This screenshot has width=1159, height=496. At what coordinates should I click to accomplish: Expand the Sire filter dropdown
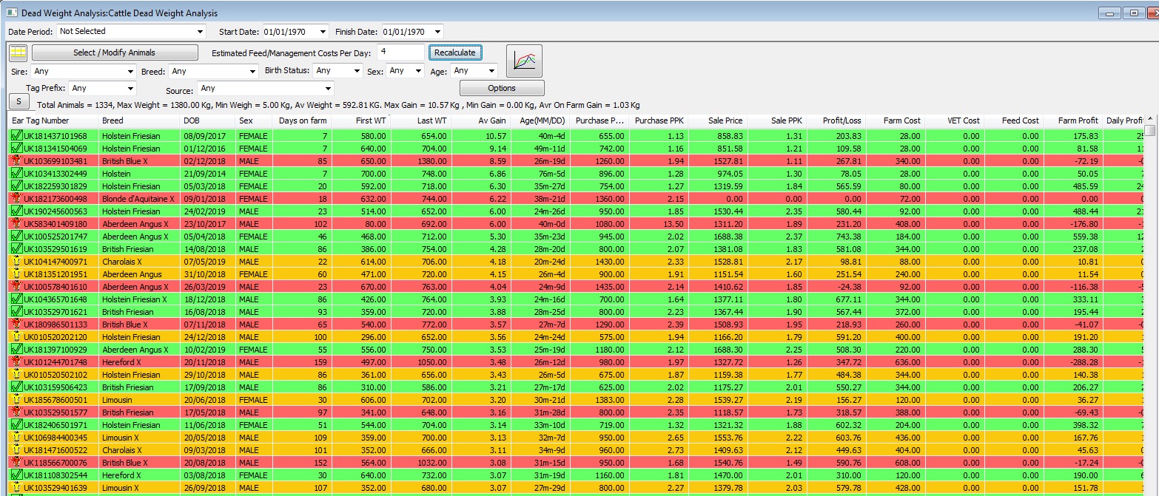click(x=130, y=72)
